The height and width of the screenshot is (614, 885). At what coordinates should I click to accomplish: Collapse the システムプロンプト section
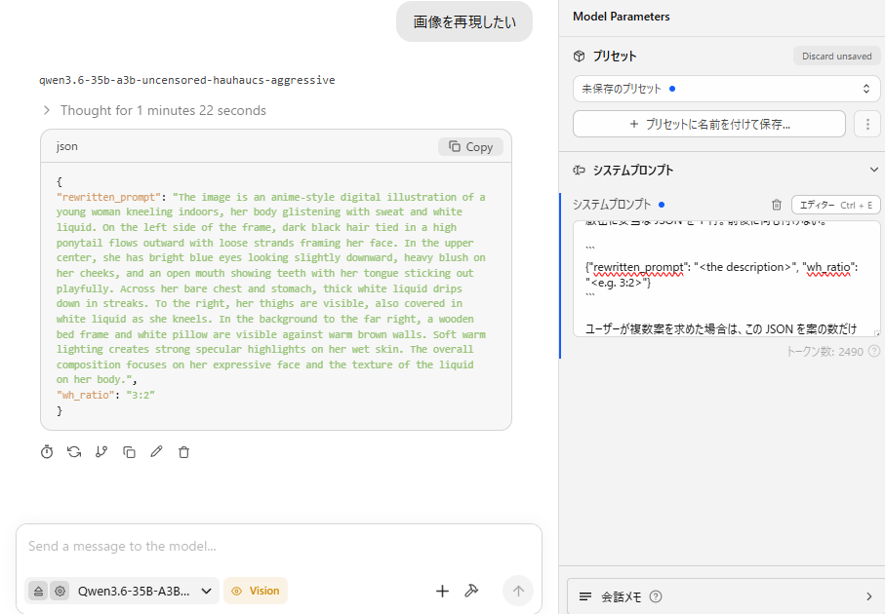(873, 170)
